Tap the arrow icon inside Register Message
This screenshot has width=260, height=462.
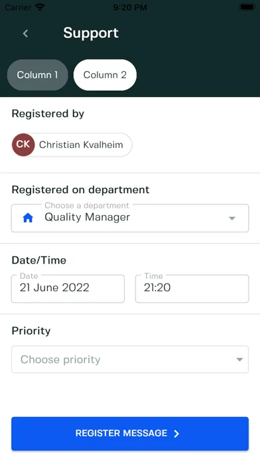pos(176,433)
